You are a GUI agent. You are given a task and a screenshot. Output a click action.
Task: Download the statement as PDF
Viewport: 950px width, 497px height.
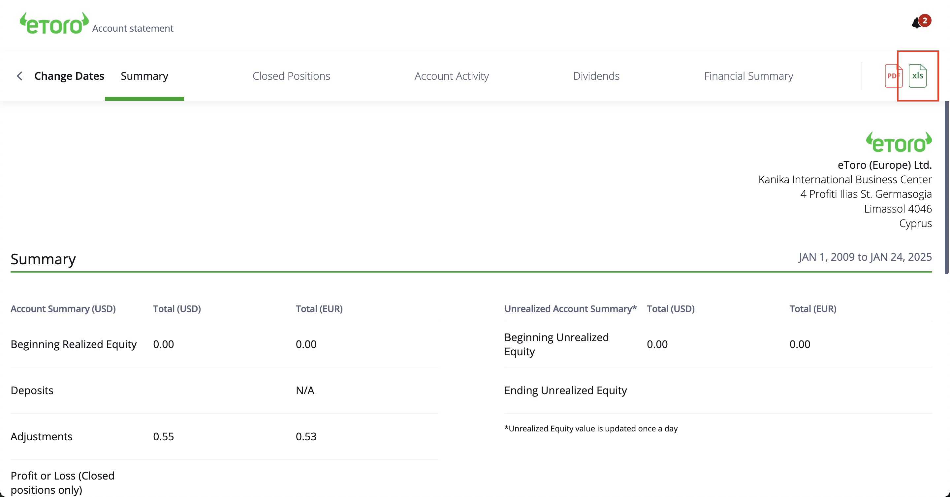click(893, 75)
